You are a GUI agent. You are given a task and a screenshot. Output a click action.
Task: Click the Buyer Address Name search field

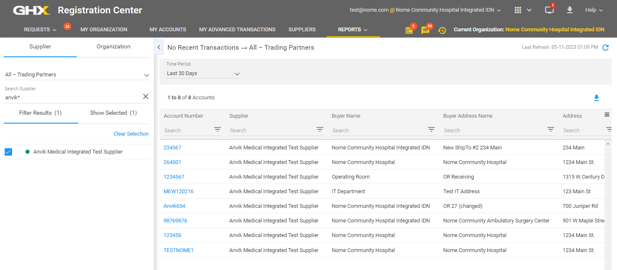tap(494, 131)
